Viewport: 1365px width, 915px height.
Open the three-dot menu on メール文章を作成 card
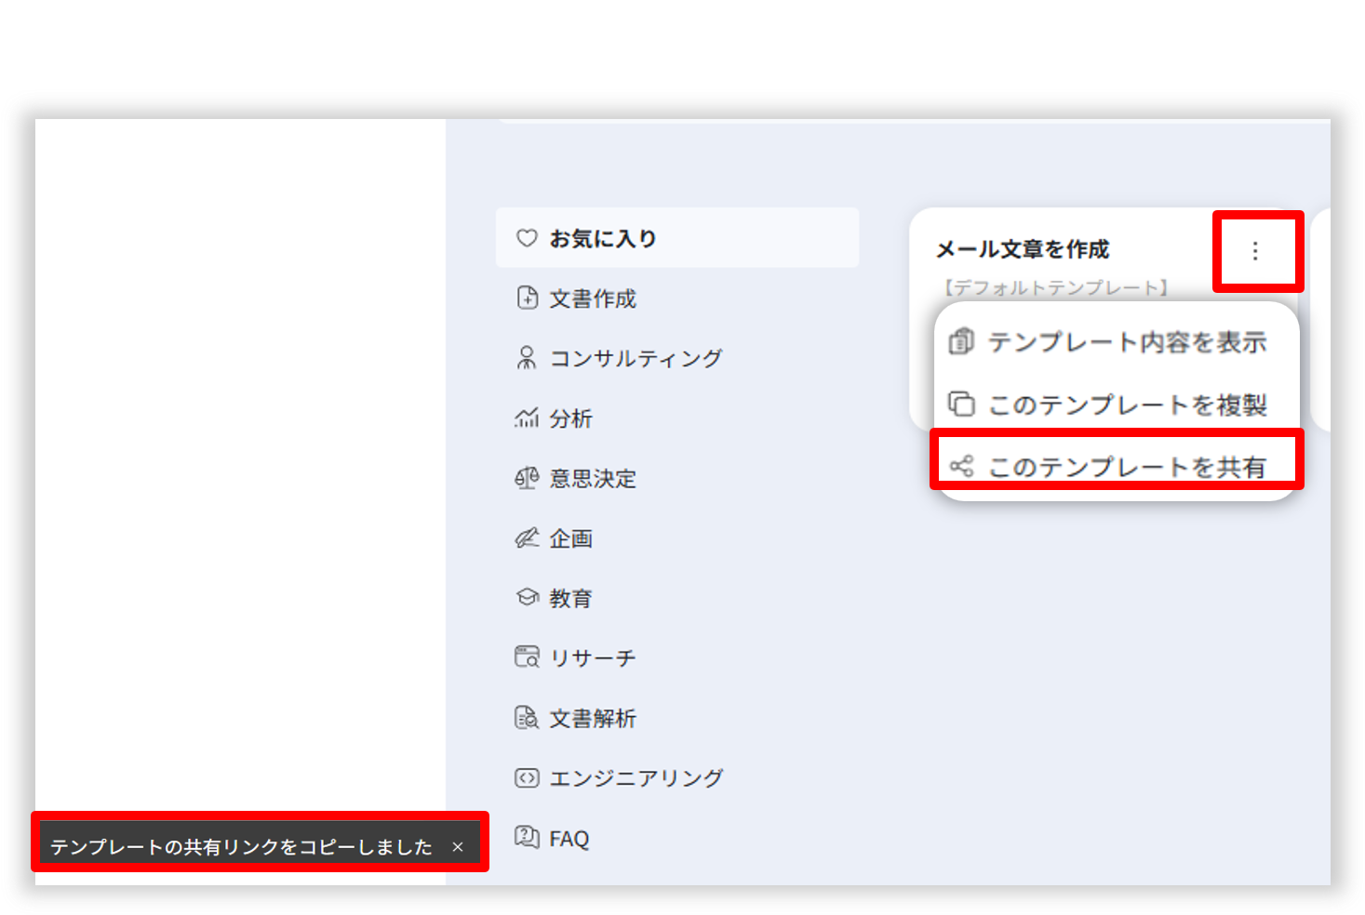click(1255, 251)
